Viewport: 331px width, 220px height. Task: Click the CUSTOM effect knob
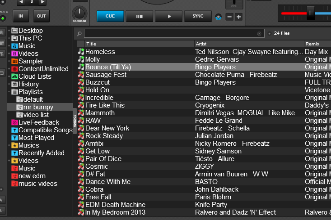tap(79, 13)
